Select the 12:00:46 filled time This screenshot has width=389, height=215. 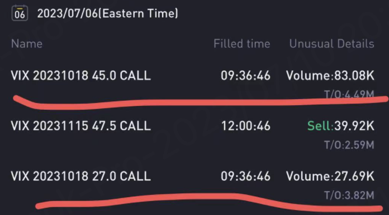245,126
